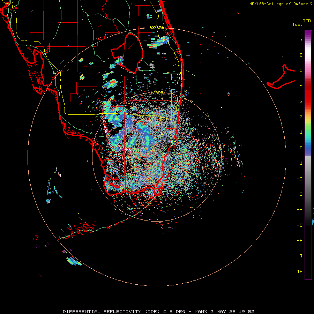The height and width of the screenshot is (314, 314).
Task: Select the 1 dB tick label
Action: (301, 132)
